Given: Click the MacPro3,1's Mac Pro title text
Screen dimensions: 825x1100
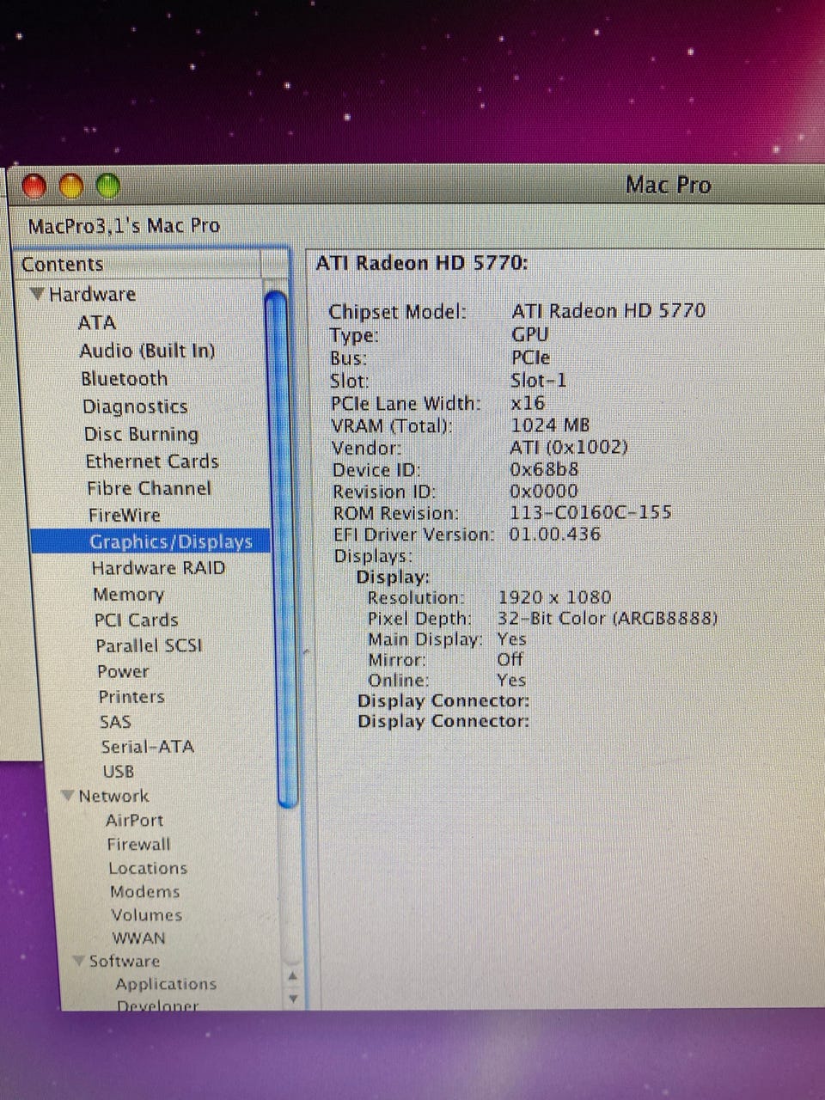Looking at the screenshot, I should (x=124, y=226).
